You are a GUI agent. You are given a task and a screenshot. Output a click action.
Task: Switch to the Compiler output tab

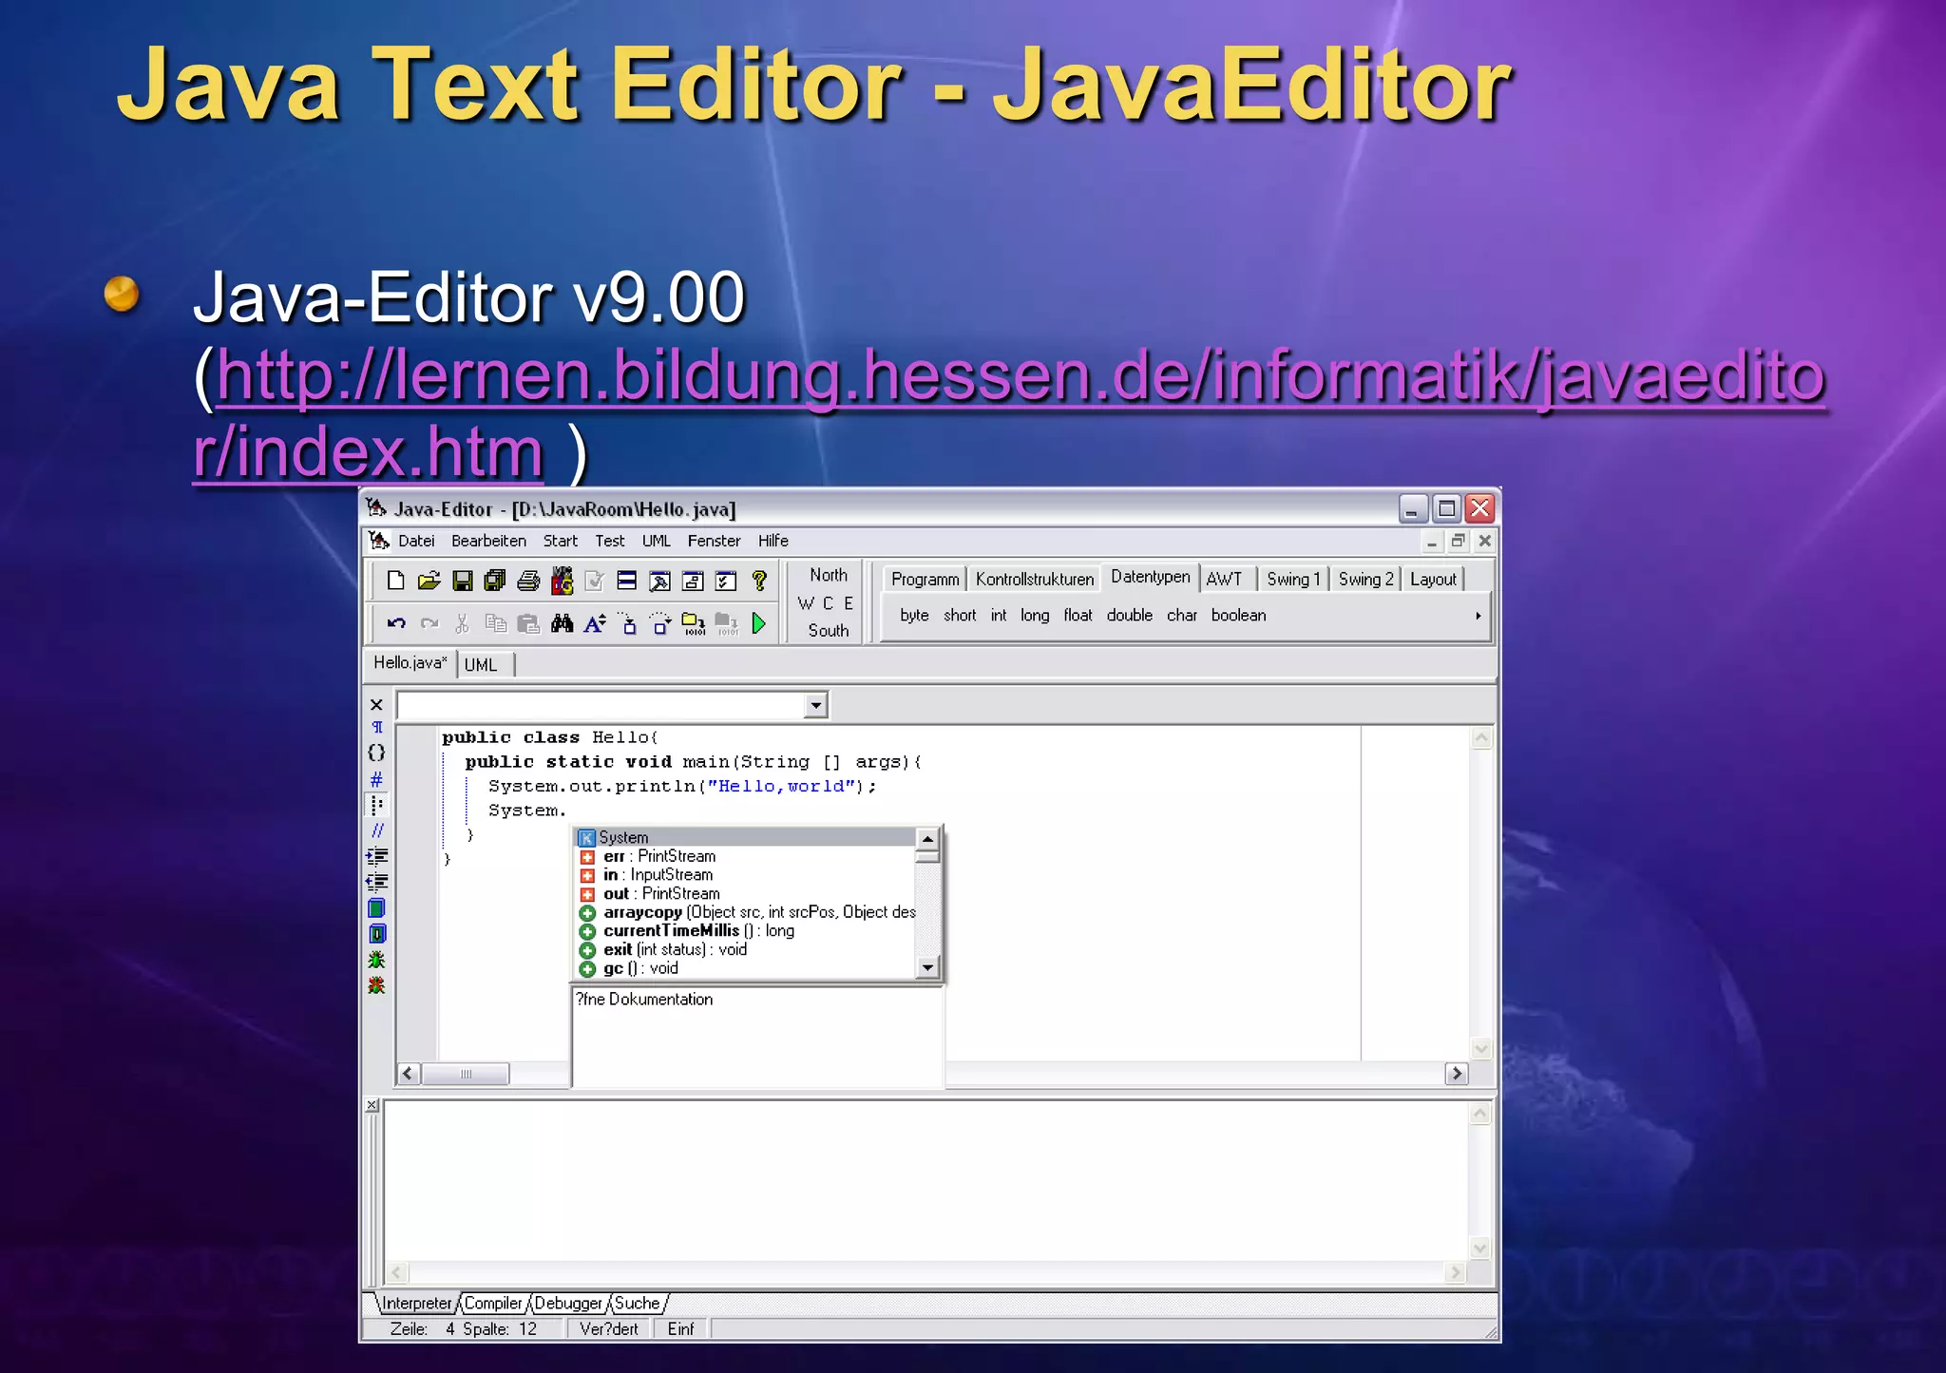(493, 1304)
